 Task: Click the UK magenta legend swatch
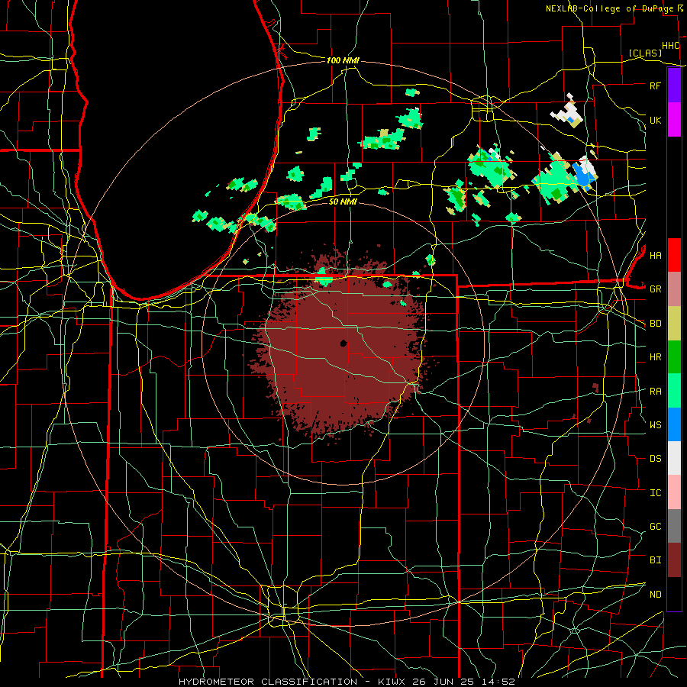674,120
